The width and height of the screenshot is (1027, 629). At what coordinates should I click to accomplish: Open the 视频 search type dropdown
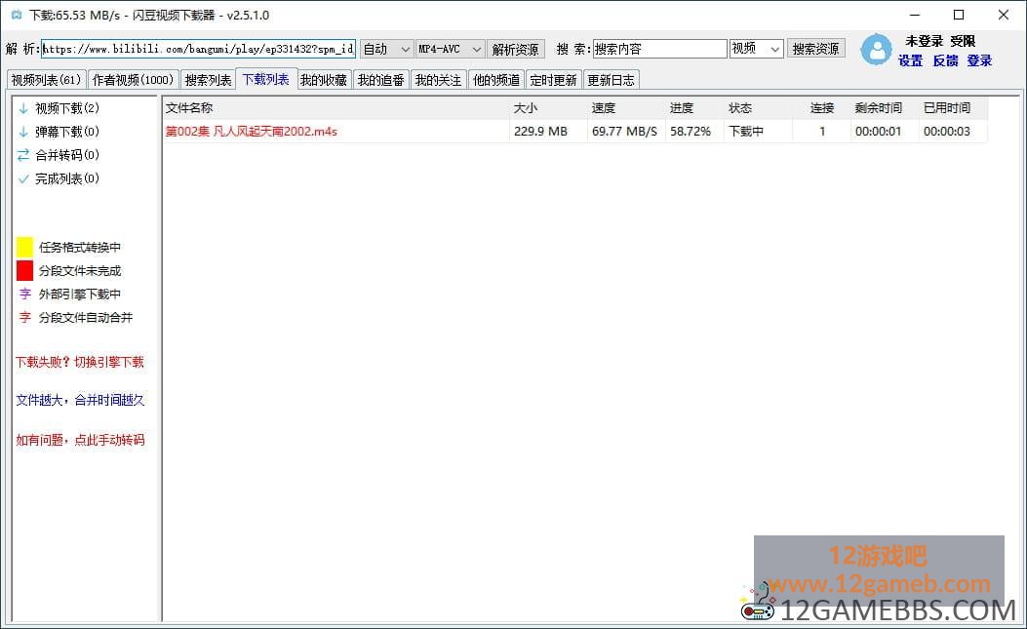coord(757,49)
